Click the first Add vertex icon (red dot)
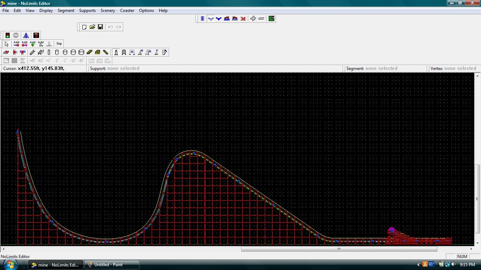 (16, 44)
